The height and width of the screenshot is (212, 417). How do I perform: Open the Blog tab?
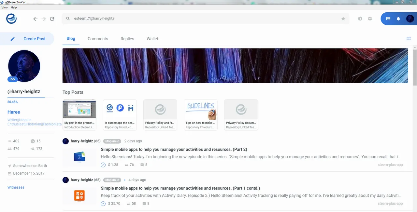(x=71, y=39)
